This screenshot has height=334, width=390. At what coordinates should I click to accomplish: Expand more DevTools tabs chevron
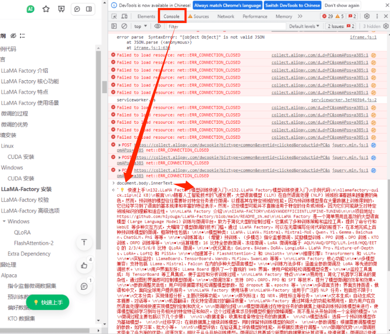[300, 16]
